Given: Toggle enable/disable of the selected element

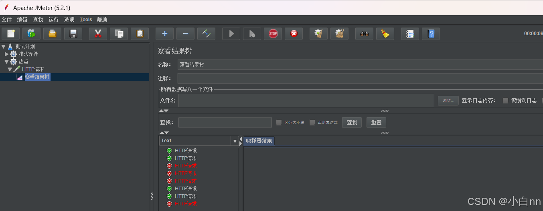Looking at the screenshot, I should (207, 34).
